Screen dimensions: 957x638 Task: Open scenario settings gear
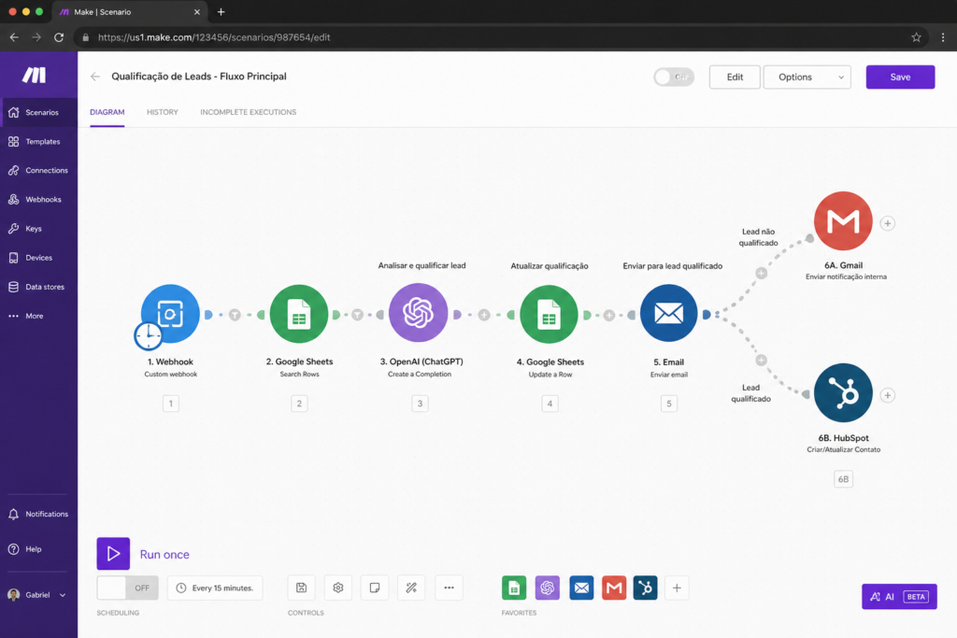click(x=338, y=588)
